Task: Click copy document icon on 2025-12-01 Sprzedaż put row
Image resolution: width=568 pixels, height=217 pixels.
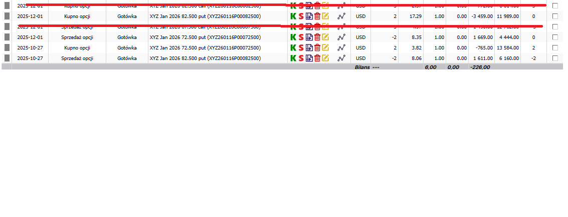Action: [x=309, y=37]
